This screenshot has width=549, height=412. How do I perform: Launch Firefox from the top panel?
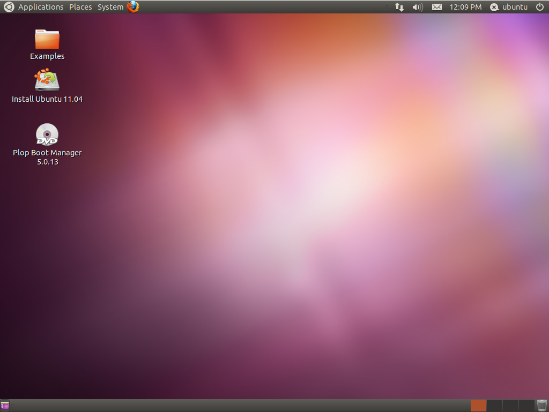[133, 6]
